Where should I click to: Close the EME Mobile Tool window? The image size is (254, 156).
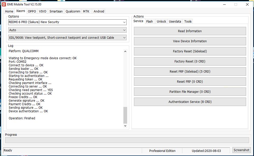247,4
